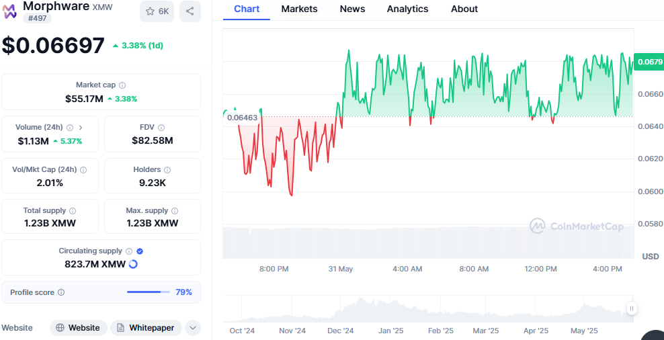Click the timeline range slider handle
Viewport: 664px width, 340px height.
click(632, 308)
